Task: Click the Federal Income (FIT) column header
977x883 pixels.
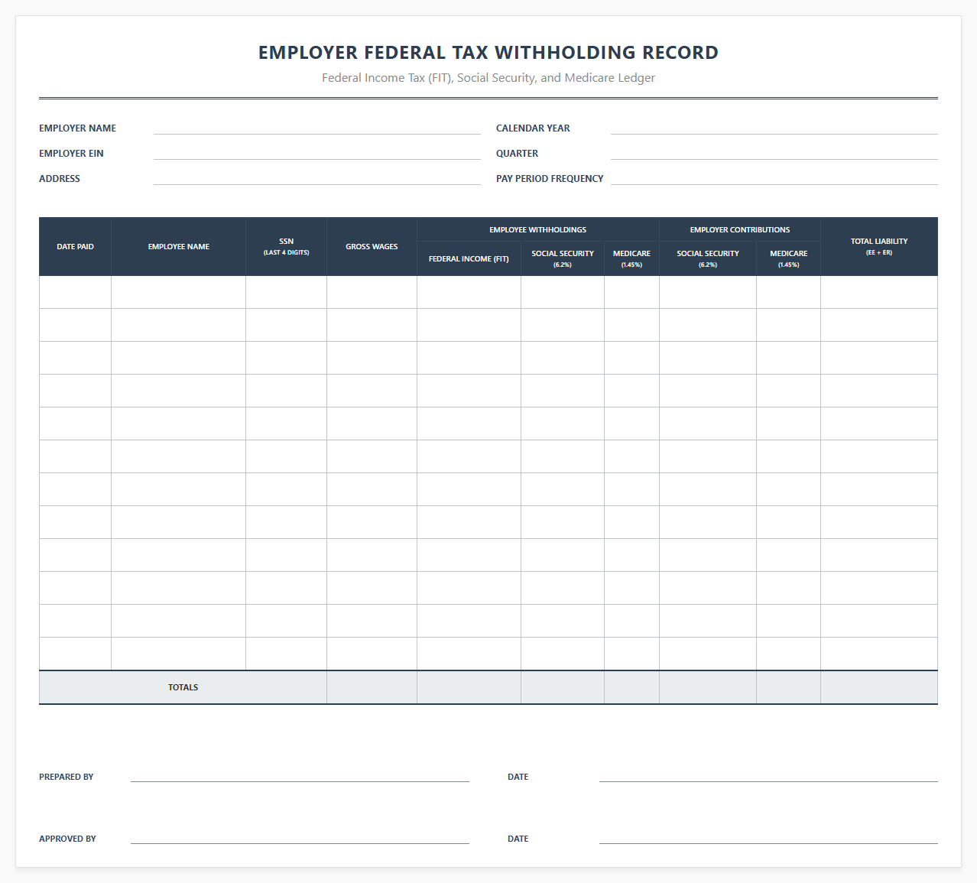Action: (x=469, y=258)
